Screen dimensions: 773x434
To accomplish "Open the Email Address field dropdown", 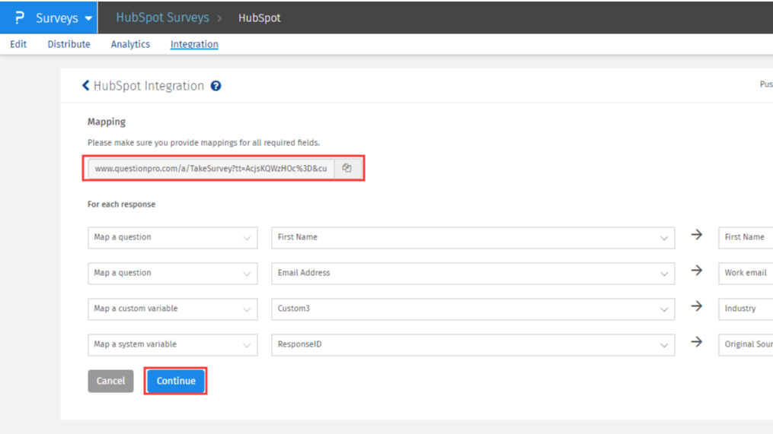I will tap(473, 273).
